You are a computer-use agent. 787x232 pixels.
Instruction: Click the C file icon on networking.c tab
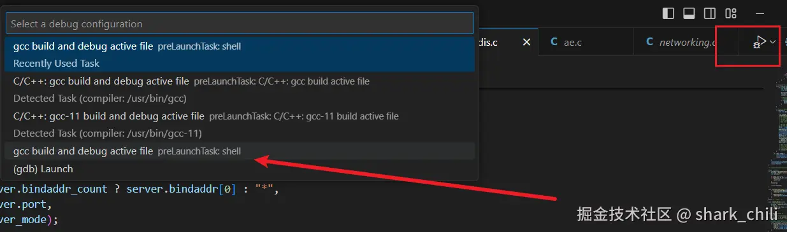(x=649, y=42)
